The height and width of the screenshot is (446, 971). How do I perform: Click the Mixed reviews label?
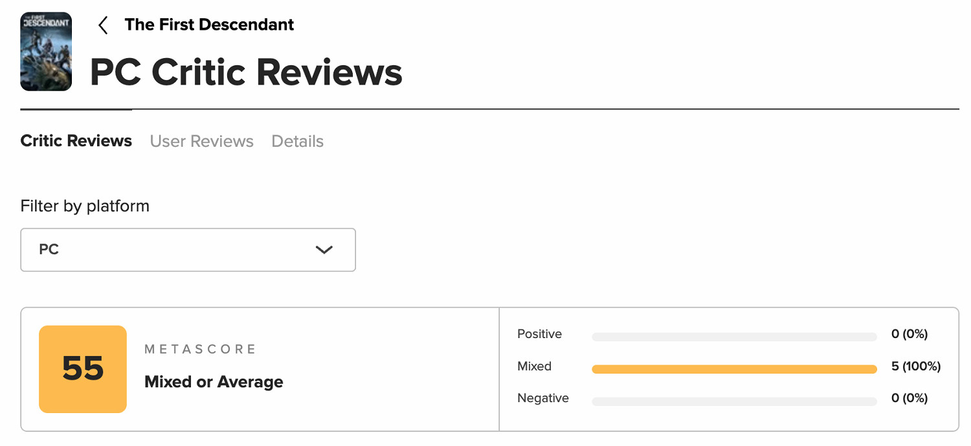click(x=534, y=366)
